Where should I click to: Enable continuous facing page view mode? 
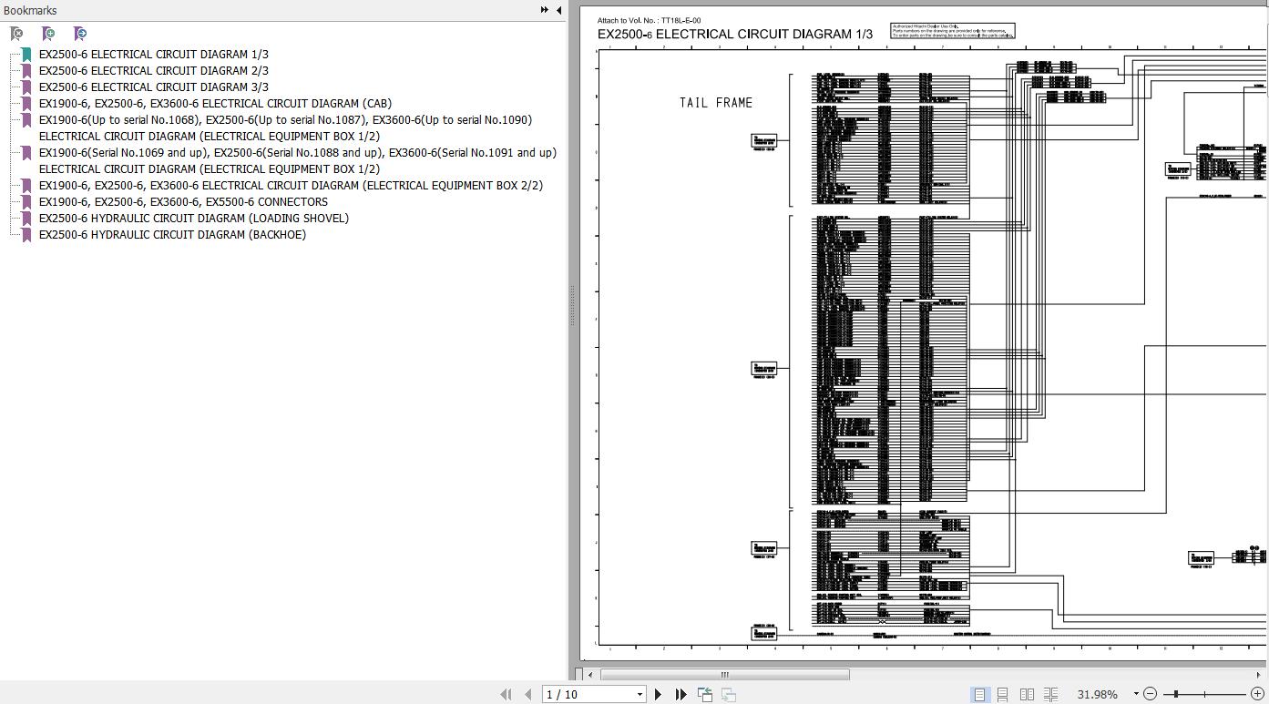pos(1050,695)
